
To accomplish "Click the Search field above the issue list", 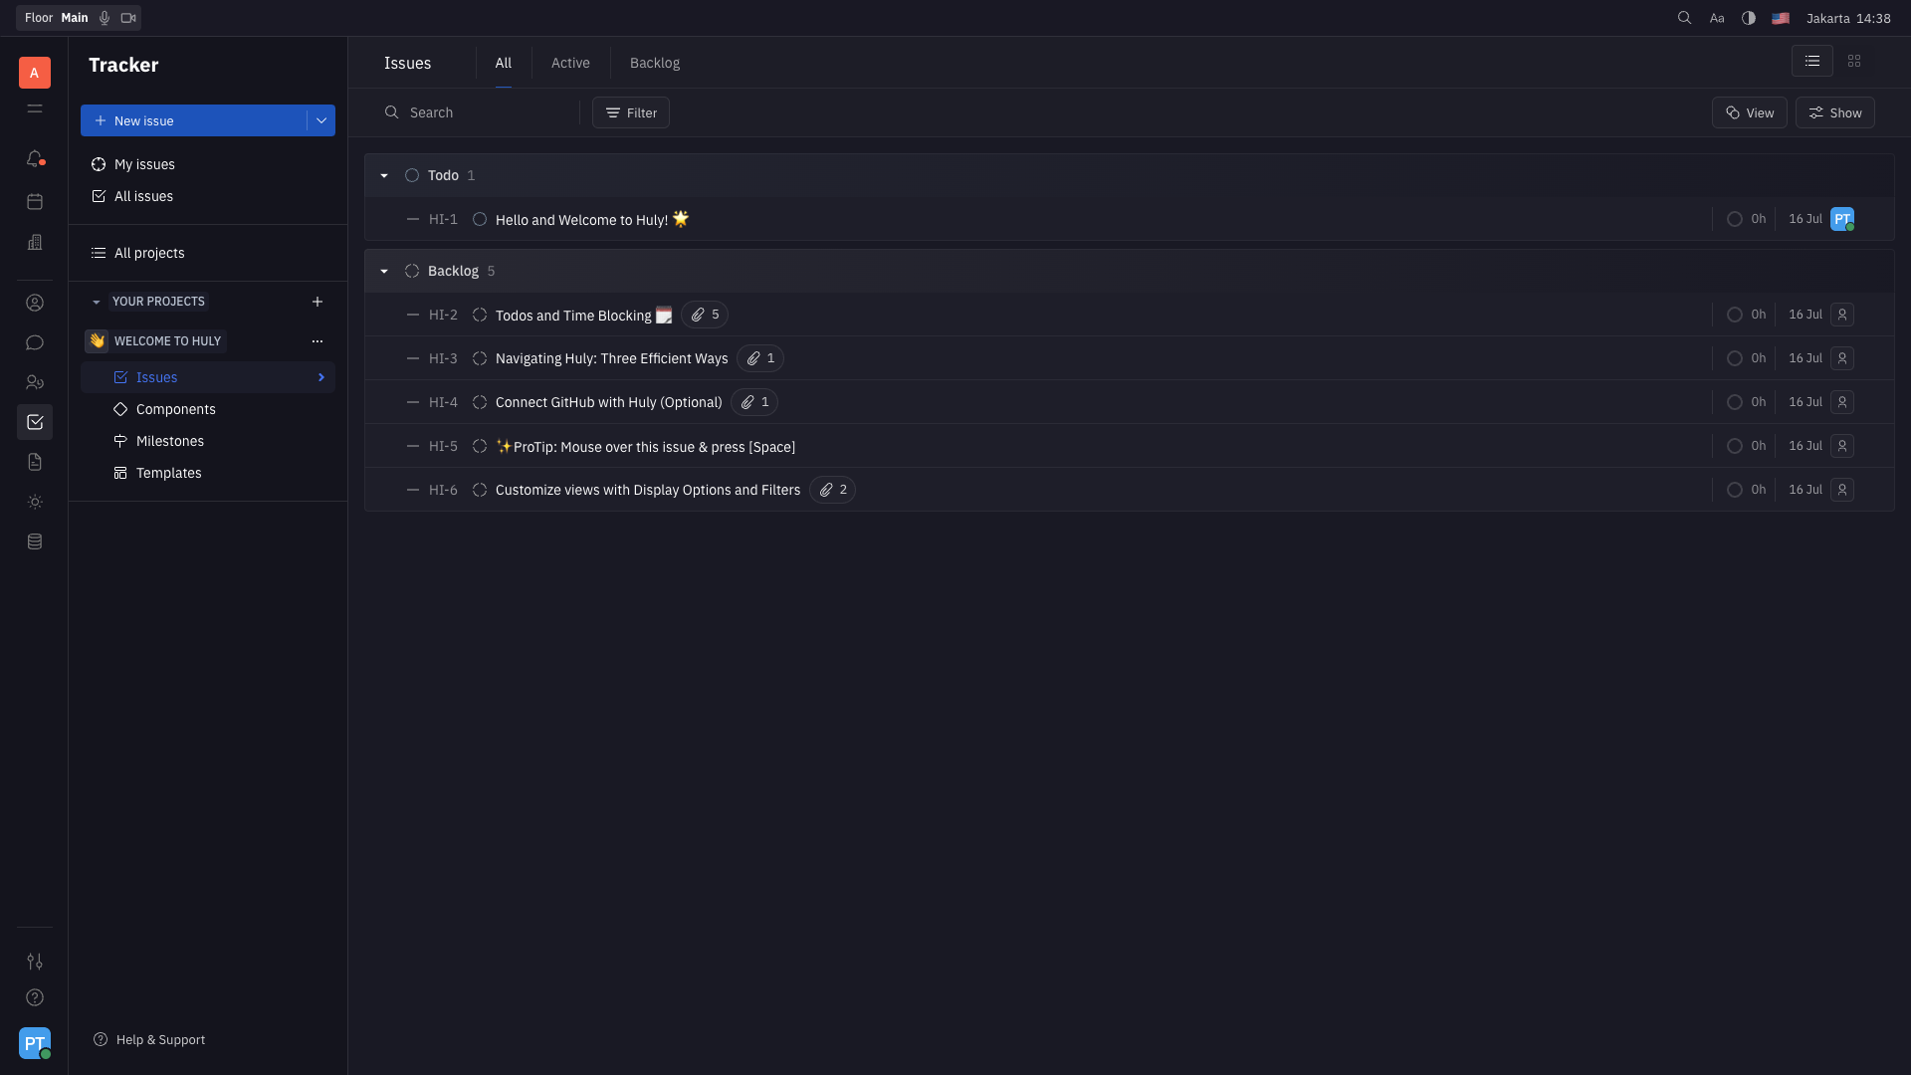I will tap(468, 112).
